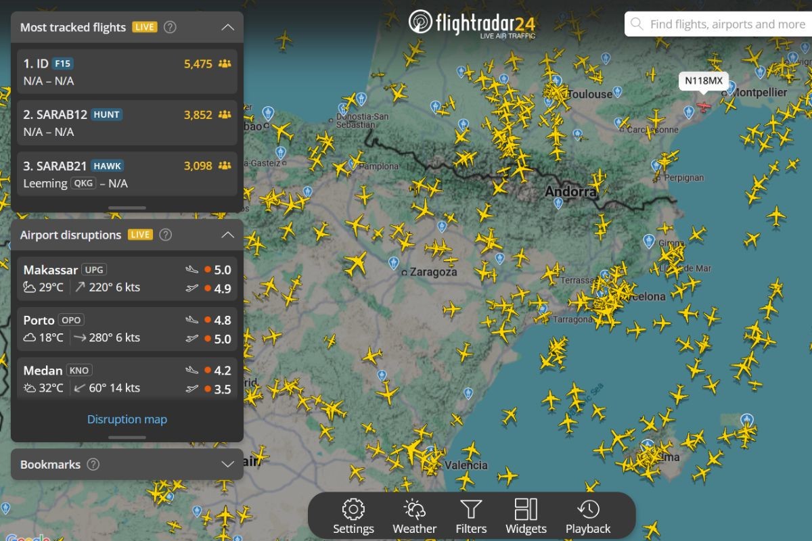The height and width of the screenshot is (541, 812).
Task: Open the Makassar UPG disruption card
Action: pyautogui.click(x=127, y=279)
